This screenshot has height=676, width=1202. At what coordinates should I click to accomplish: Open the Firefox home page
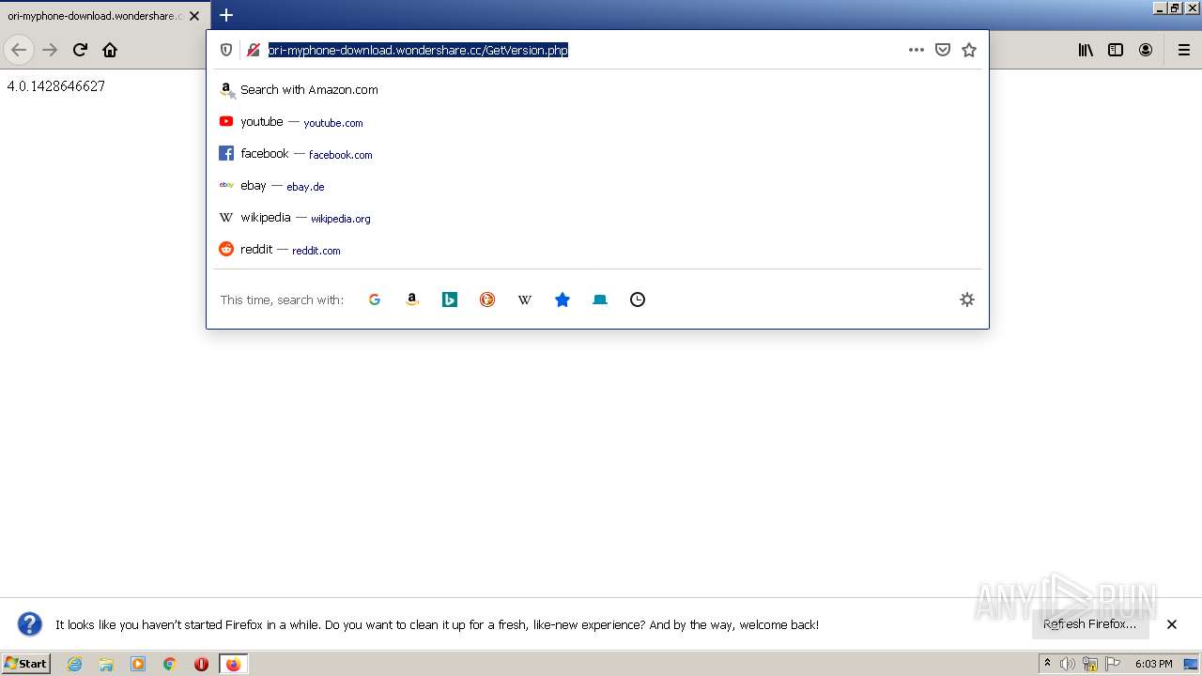pos(110,50)
